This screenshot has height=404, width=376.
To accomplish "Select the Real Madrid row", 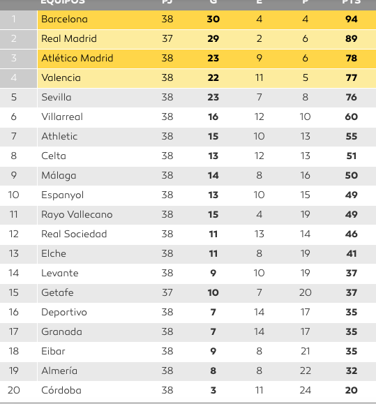I will click(188, 39).
